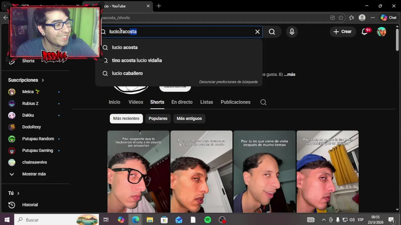Select 'Más antiguos' filter chip
Image resolution: width=401 pixels, height=225 pixels.
(x=189, y=118)
